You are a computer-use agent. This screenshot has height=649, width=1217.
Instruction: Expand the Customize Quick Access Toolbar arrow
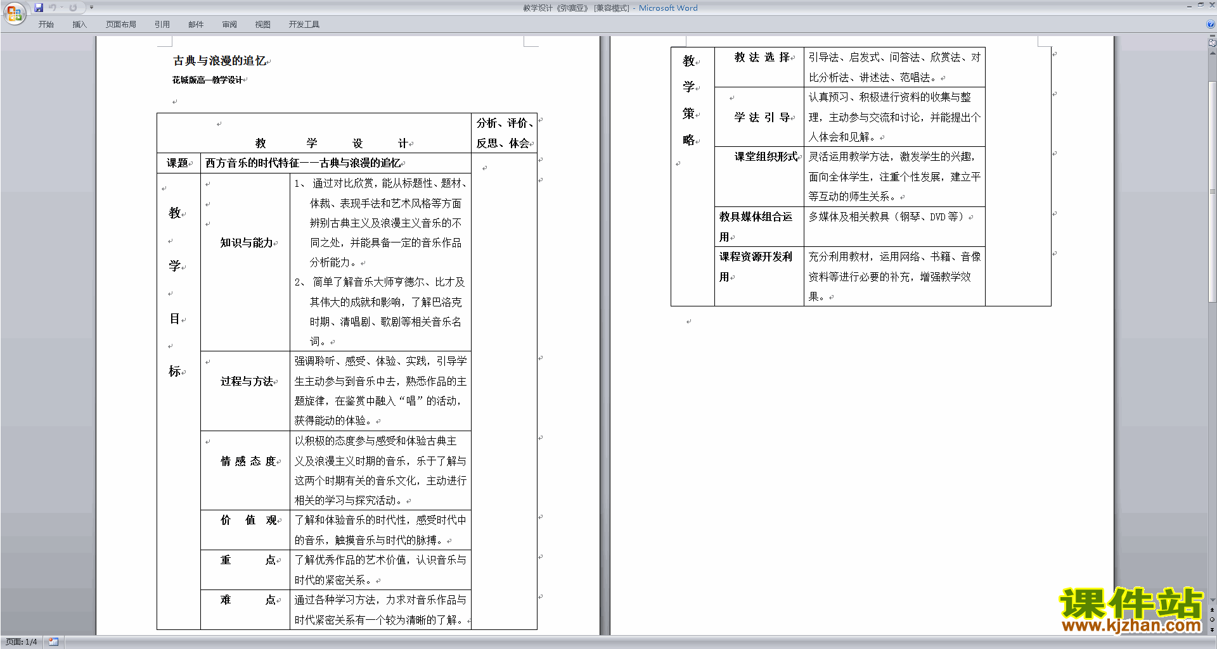tap(91, 8)
